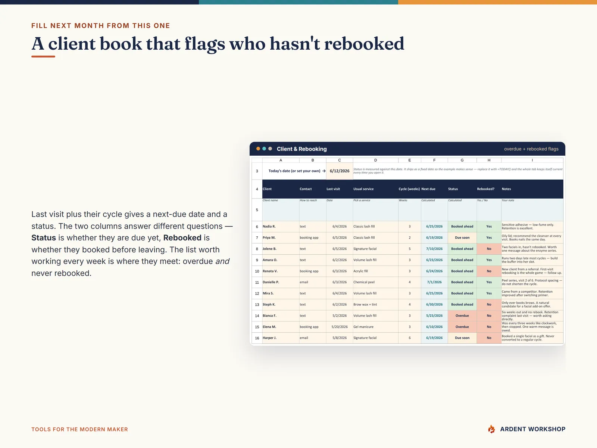Click the orange dot in Client & Rebooking title bar
The width and height of the screenshot is (597, 448).
(x=258, y=149)
